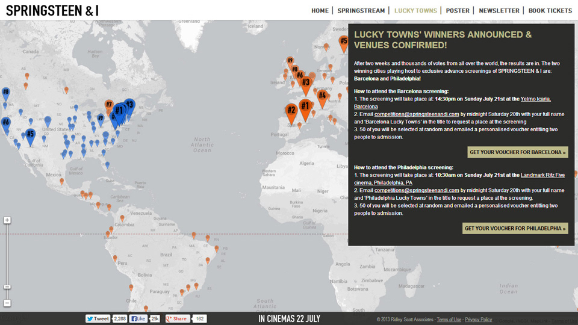Image resolution: width=578 pixels, height=325 pixels.
Task: Go to the SPRINGSTREAM page
Action: (361, 11)
